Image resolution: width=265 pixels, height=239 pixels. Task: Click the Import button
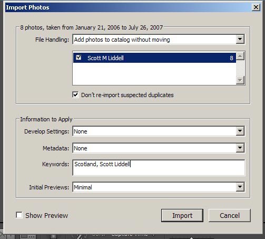[182, 215]
